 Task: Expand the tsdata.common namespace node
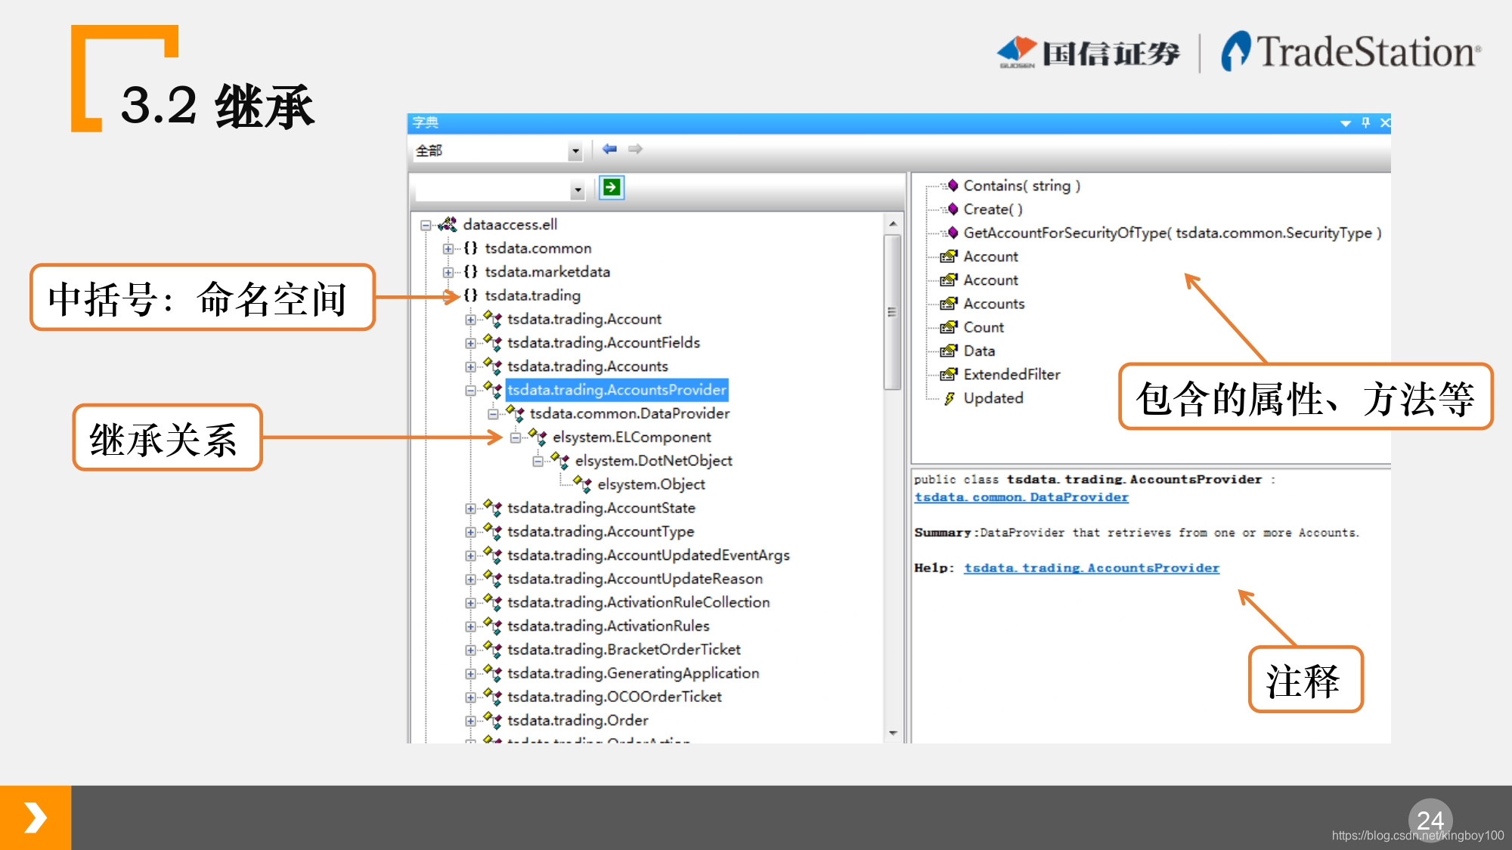pyautogui.click(x=448, y=249)
